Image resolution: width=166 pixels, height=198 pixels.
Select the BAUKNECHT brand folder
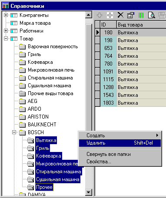coord(42,125)
